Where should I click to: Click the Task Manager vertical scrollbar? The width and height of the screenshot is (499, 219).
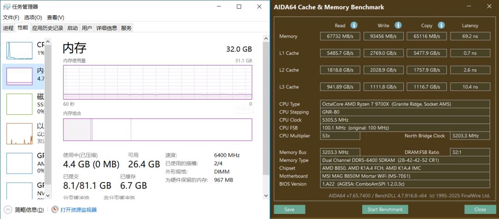point(266,115)
